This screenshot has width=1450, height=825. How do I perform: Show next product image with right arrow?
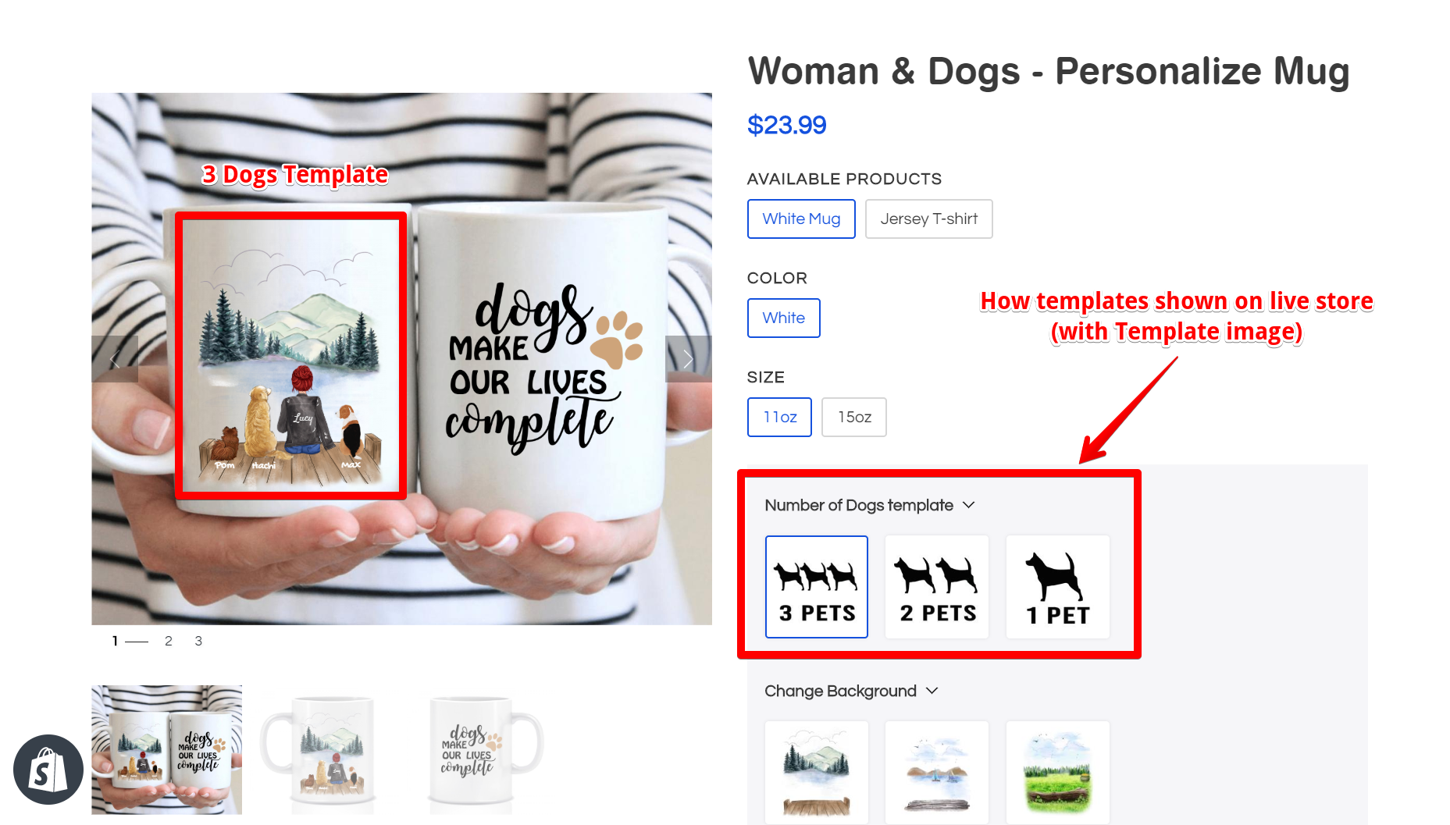(688, 359)
